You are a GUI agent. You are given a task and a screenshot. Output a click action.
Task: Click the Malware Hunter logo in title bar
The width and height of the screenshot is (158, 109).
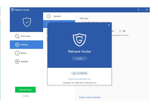click(x=12, y=10)
